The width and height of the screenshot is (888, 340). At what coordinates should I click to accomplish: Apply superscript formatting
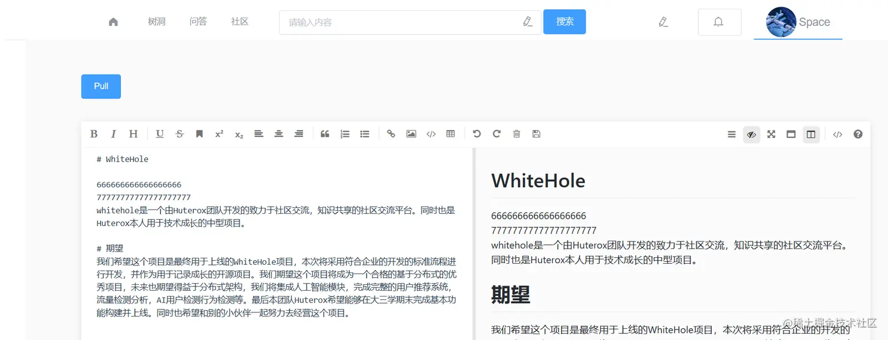coord(218,134)
